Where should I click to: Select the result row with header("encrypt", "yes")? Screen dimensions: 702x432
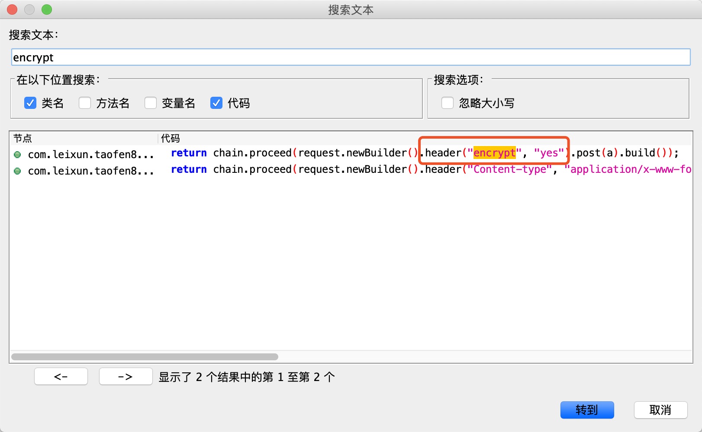point(351,153)
